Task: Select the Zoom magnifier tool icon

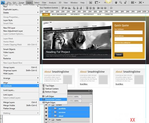Action: point(121,2)
